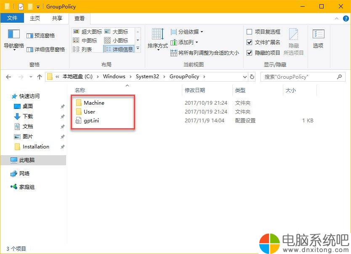
Task: Click Size all columns to fit (将所有列调整为合适的大小)
Action: [x=205, y=53]
